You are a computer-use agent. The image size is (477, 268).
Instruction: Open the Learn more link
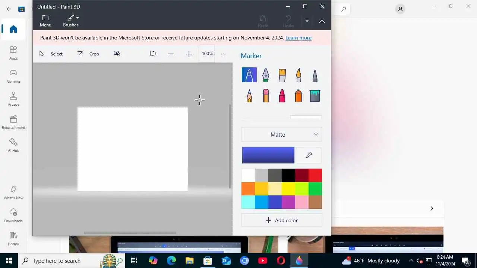pos(298,38)
